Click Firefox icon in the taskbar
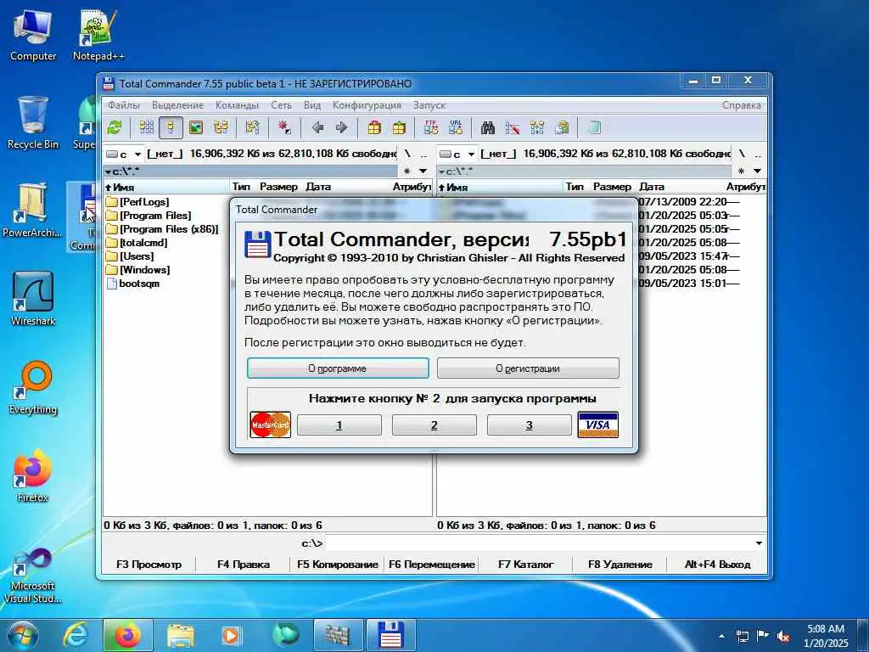The width and height of the screenshot is (869, 652). tap(128, 635)
